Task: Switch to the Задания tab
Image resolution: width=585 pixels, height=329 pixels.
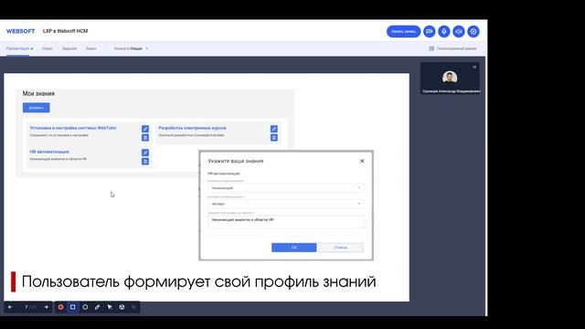Action: coord(69,48)
